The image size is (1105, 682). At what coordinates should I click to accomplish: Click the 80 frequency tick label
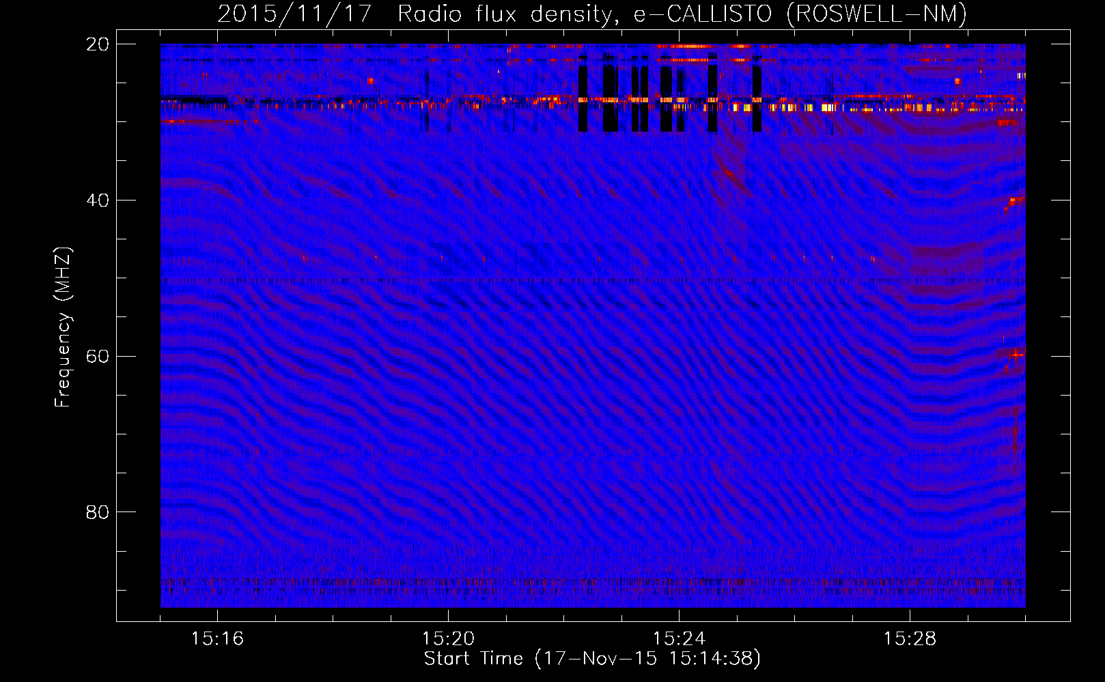pyautogui.click(x=98, y=512)
